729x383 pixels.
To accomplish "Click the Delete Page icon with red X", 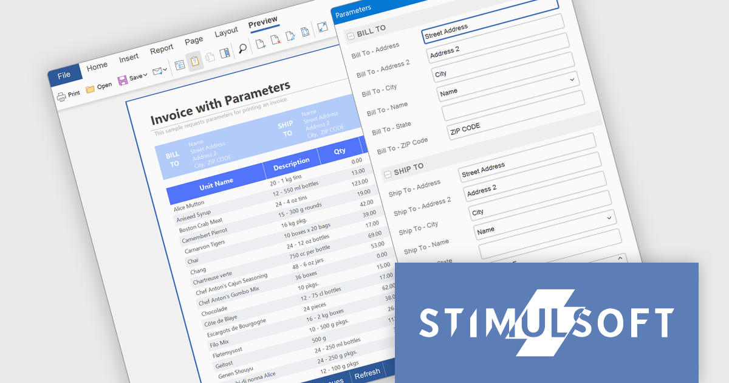I will pyautogui.click(x=275, y=40).
